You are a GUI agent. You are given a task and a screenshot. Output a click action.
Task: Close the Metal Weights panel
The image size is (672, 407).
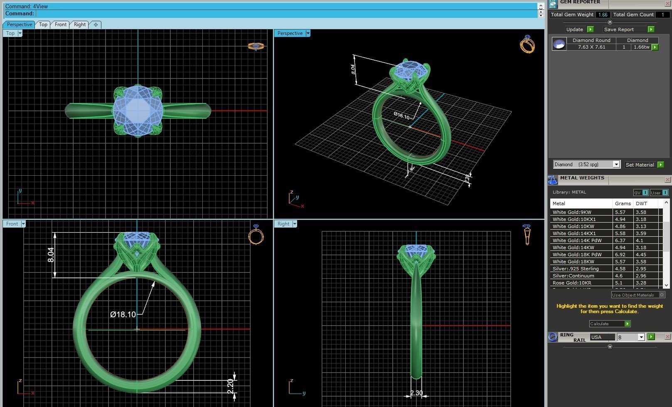click(x=667, y=180)
